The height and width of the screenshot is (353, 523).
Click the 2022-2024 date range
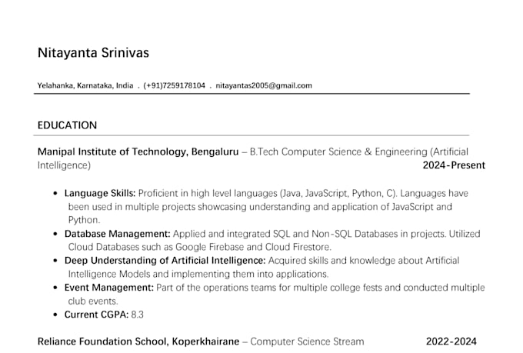click(x=451, y=341)
